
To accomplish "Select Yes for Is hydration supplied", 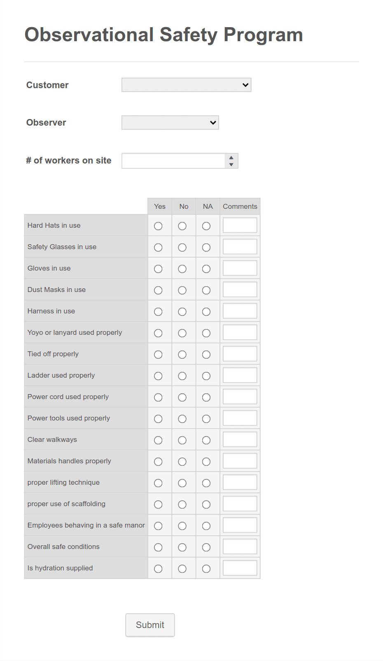I will click(x=158, y=569).
